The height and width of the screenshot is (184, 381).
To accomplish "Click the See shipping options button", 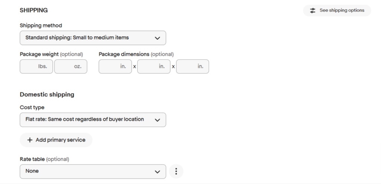I will point(337,10).
